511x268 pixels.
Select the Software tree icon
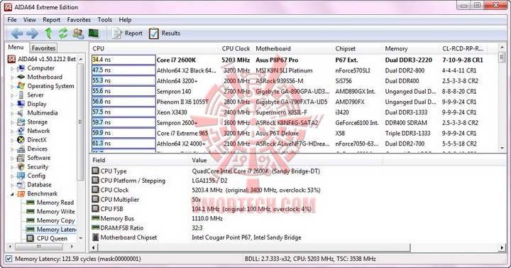point(21,158)
